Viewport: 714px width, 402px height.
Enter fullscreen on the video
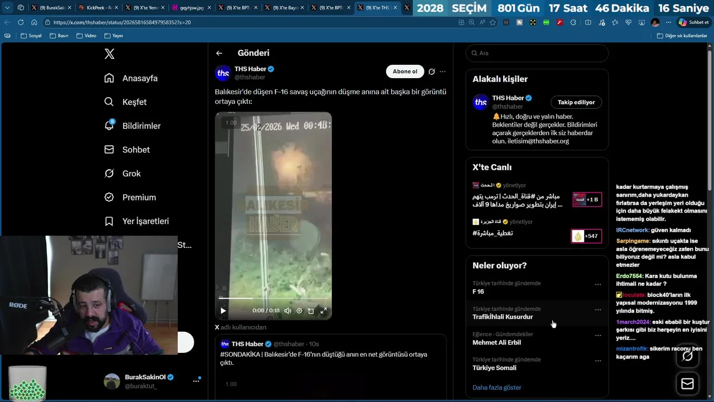[x=324, y=311]
